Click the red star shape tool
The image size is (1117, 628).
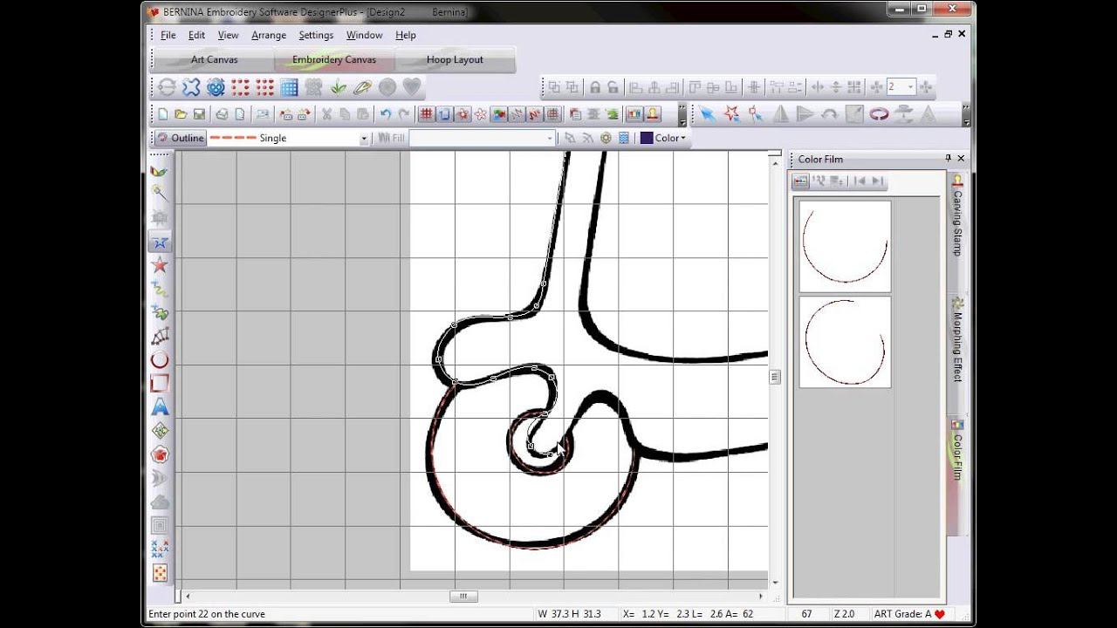tap(160, 265)
